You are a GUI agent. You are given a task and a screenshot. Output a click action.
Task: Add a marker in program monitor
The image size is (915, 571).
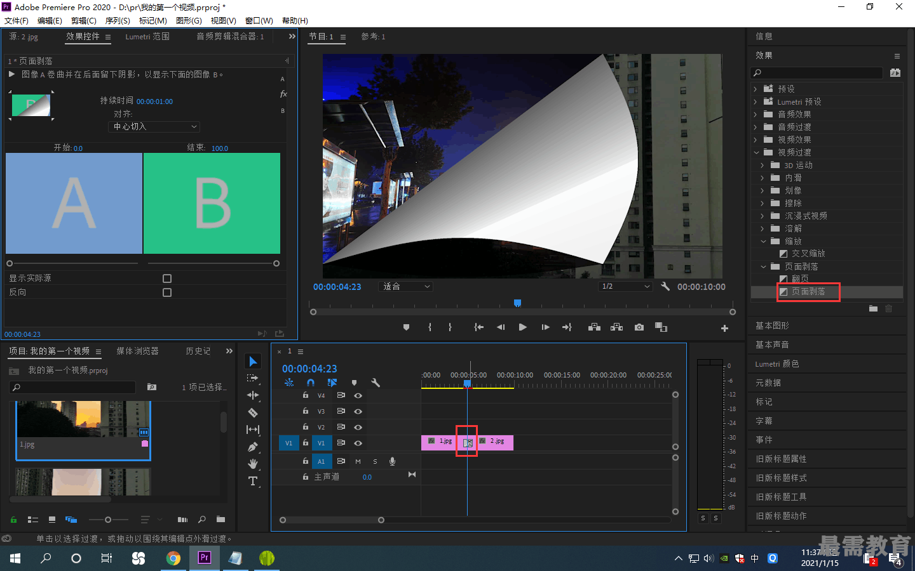406,327
